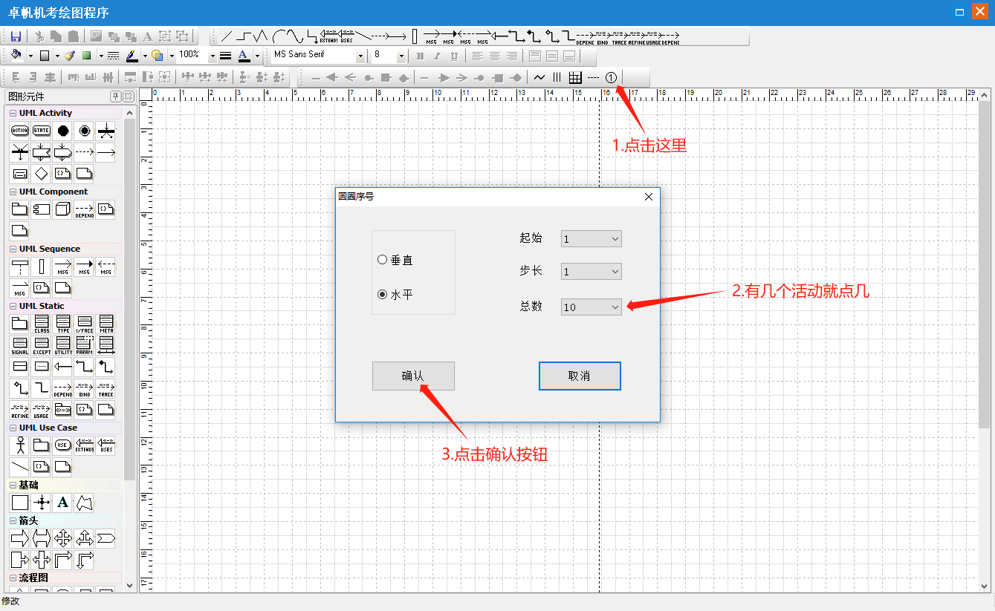Select the decision diamond shape in UML Activity
995x611 pixels.
click(x=42, y=174)
